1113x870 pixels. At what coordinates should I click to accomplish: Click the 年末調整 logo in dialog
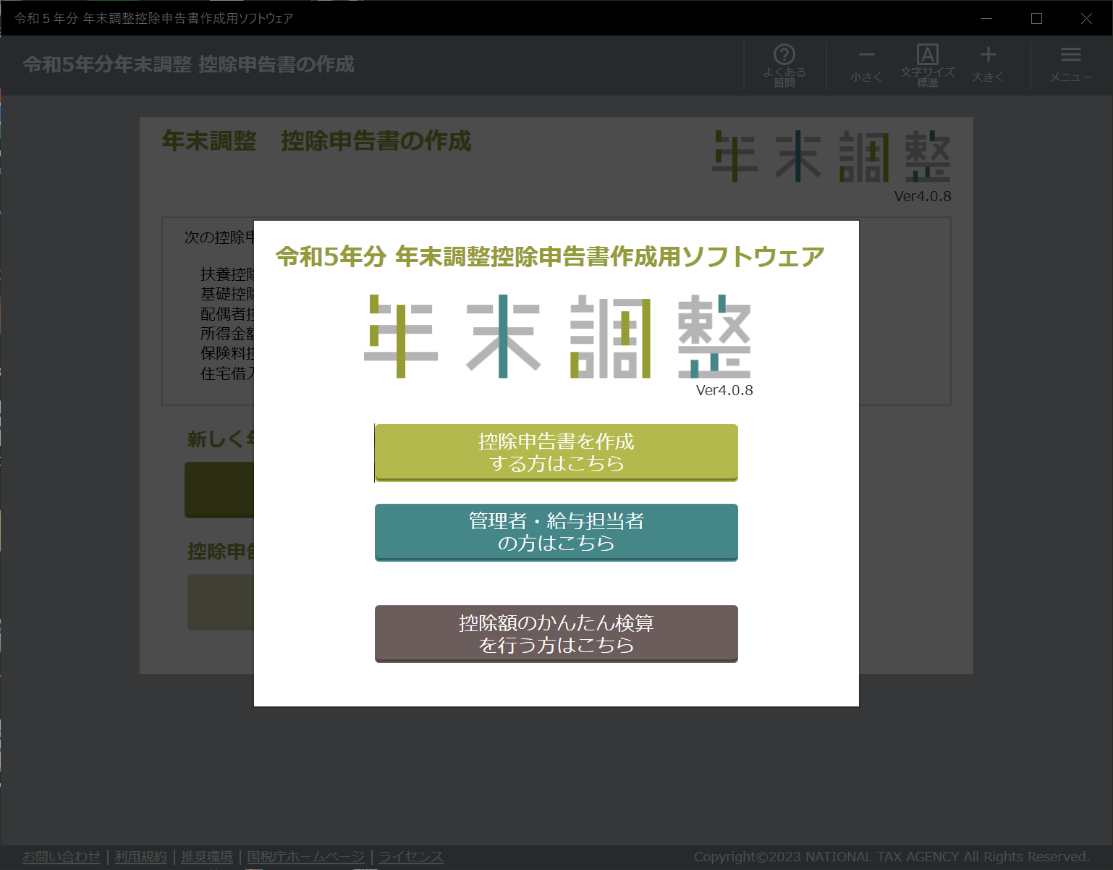(x=557, y=337)
